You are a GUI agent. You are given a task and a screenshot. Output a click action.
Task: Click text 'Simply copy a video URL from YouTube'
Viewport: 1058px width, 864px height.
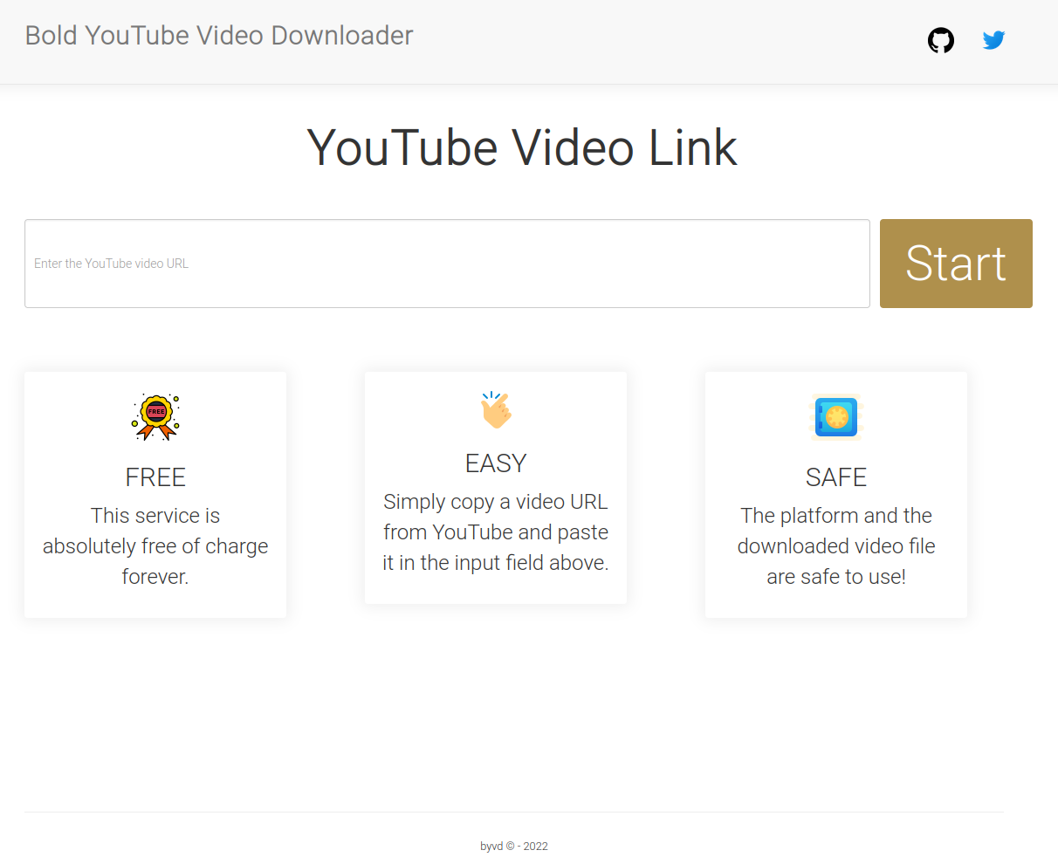point(496,517)
